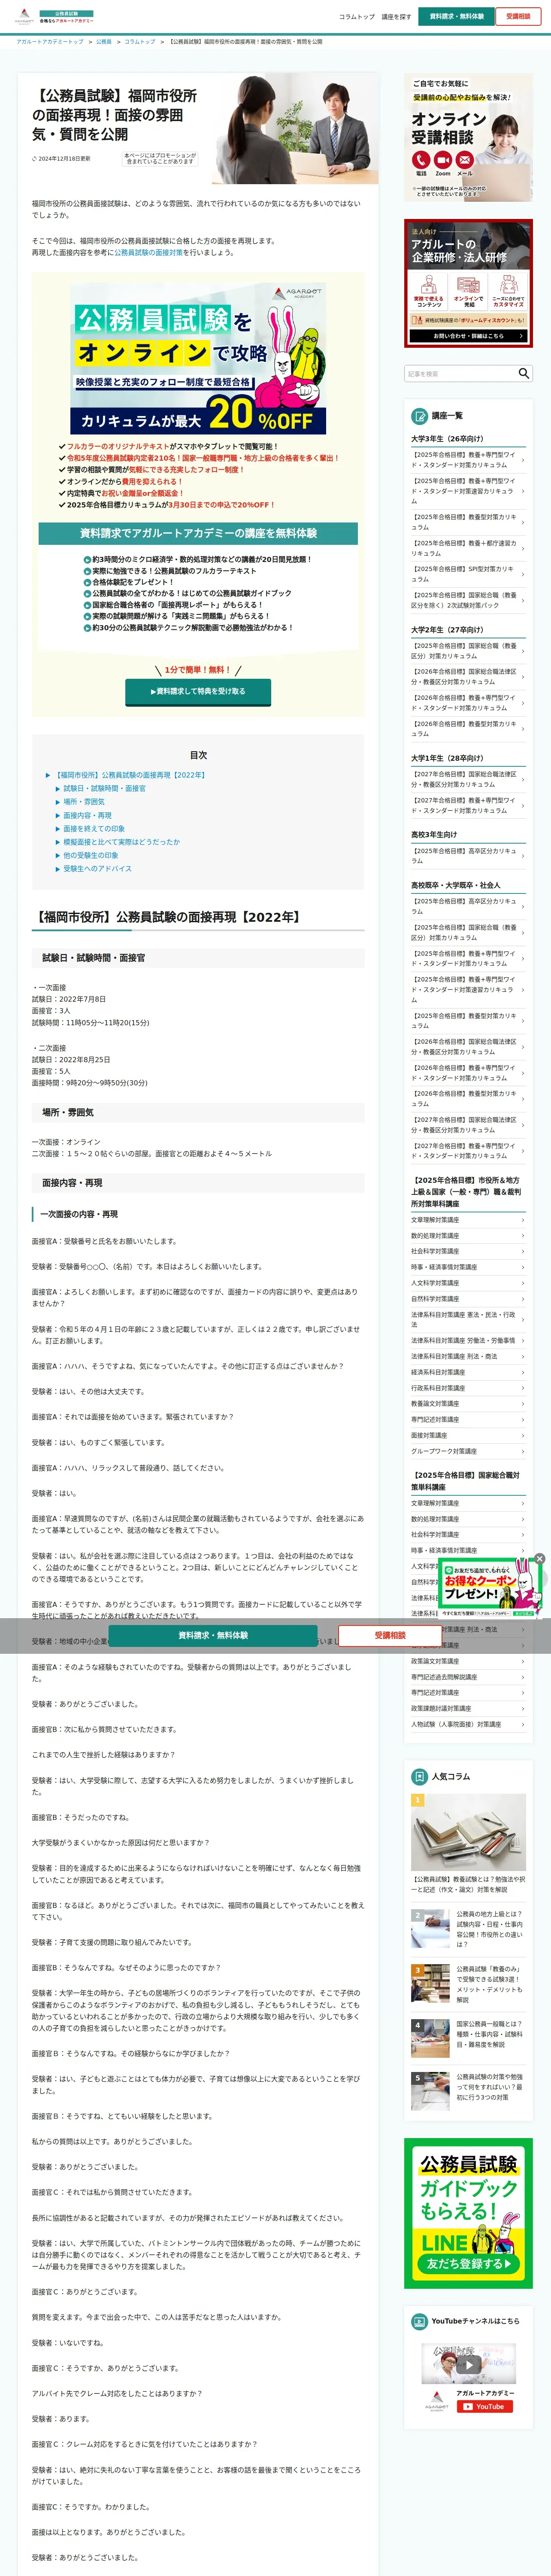The image size is (551, 2576).
Task: Open the オンライン受講相談 banner
Action: click(x=468, y=137)
